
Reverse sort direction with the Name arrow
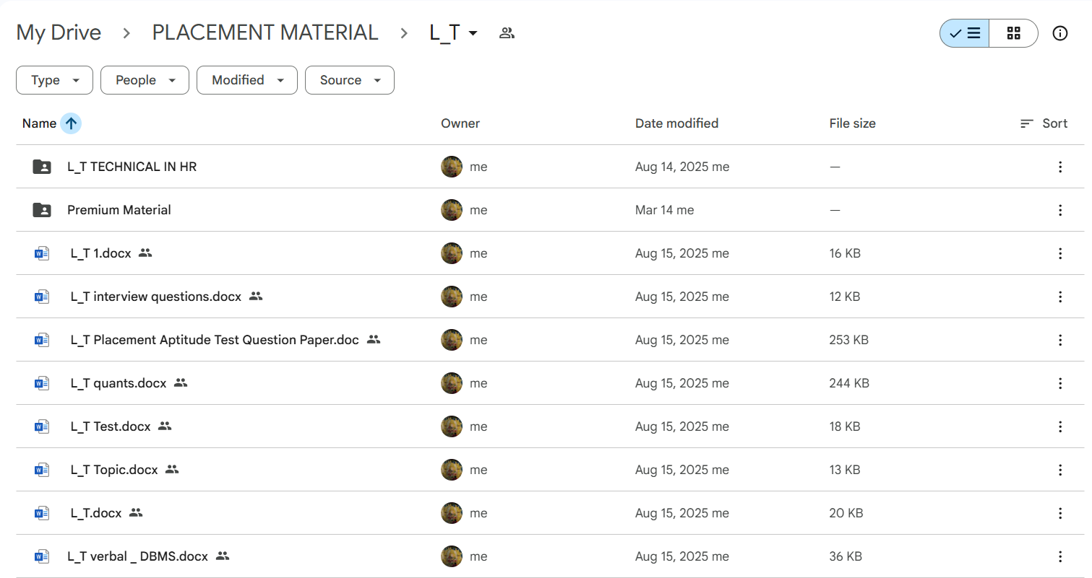pyautogui.click(x=71, y=123)
